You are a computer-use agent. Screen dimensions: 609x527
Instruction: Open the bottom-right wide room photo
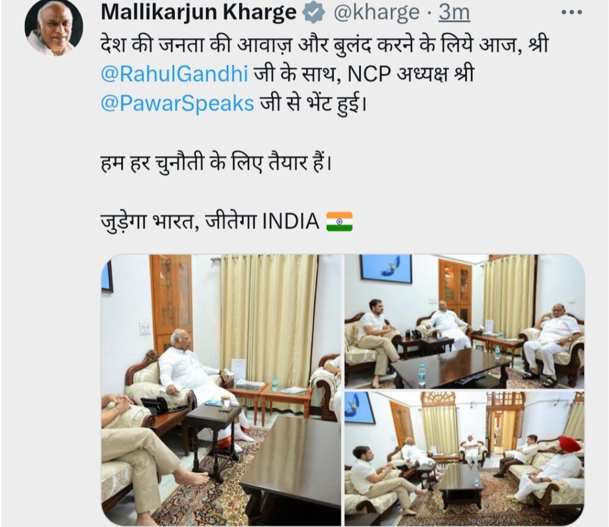[464, 459]
